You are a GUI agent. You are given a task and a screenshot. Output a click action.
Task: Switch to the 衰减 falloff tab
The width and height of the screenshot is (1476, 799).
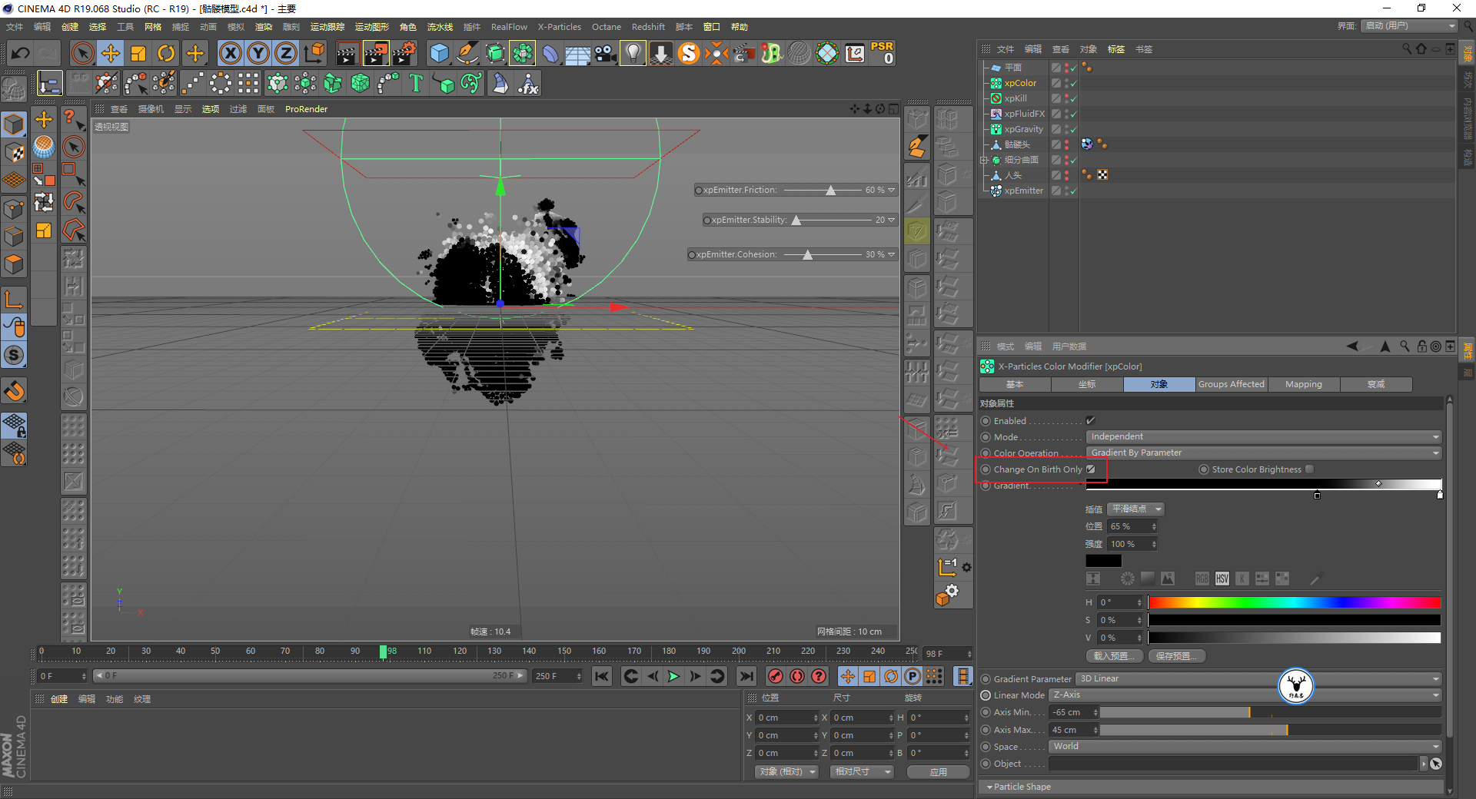[1376, 384]
